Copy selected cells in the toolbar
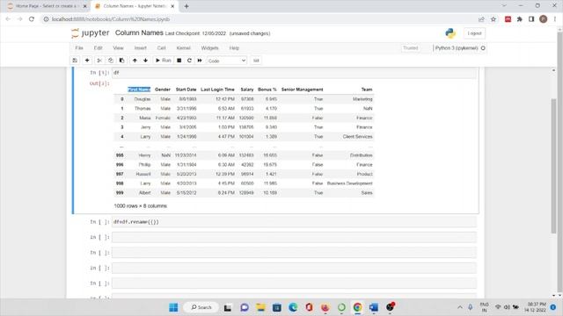563x316 pixels. coord(111,61)
